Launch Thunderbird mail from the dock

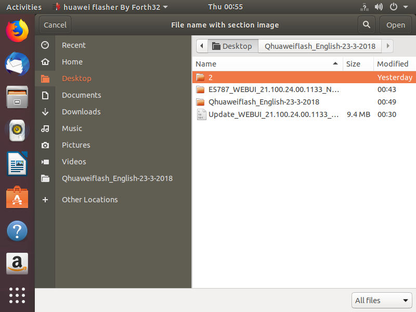(17, 64)
